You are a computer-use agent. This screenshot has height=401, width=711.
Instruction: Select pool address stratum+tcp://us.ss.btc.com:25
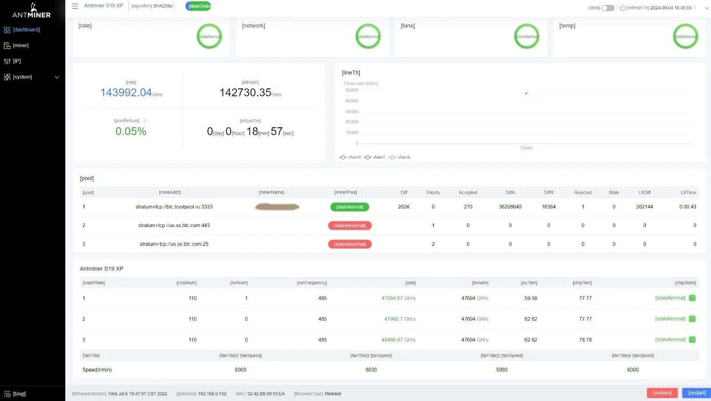click(x=174, y=244)
